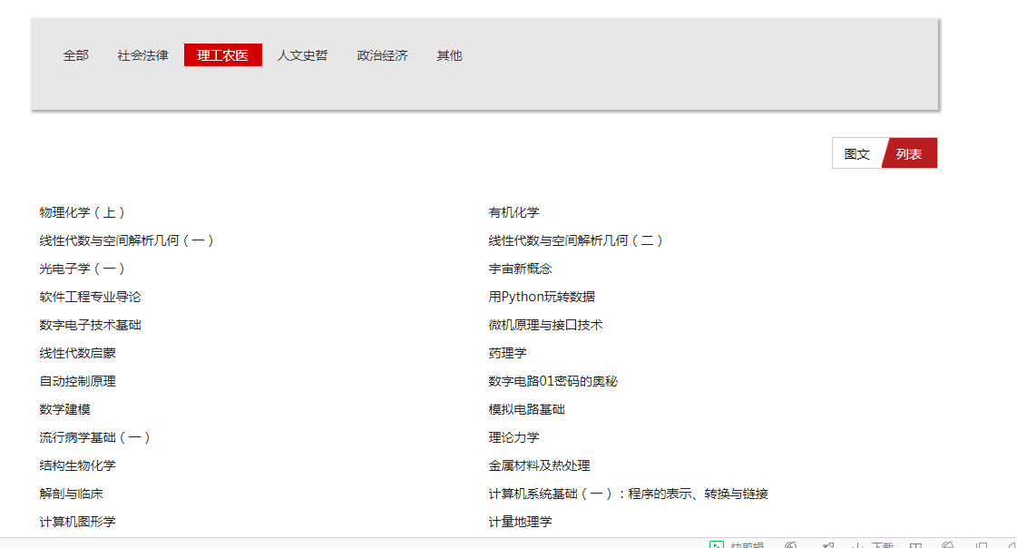The height and width of the screenshot is (548, 1017).
Task: Click the 计算机图形学 course
Action: pos(77,522)
